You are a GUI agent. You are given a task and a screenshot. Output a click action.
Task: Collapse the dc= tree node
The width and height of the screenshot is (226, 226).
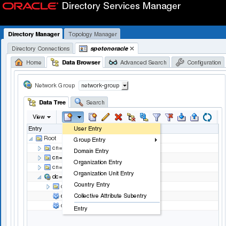pyautogui.click(x=40, y=177)
